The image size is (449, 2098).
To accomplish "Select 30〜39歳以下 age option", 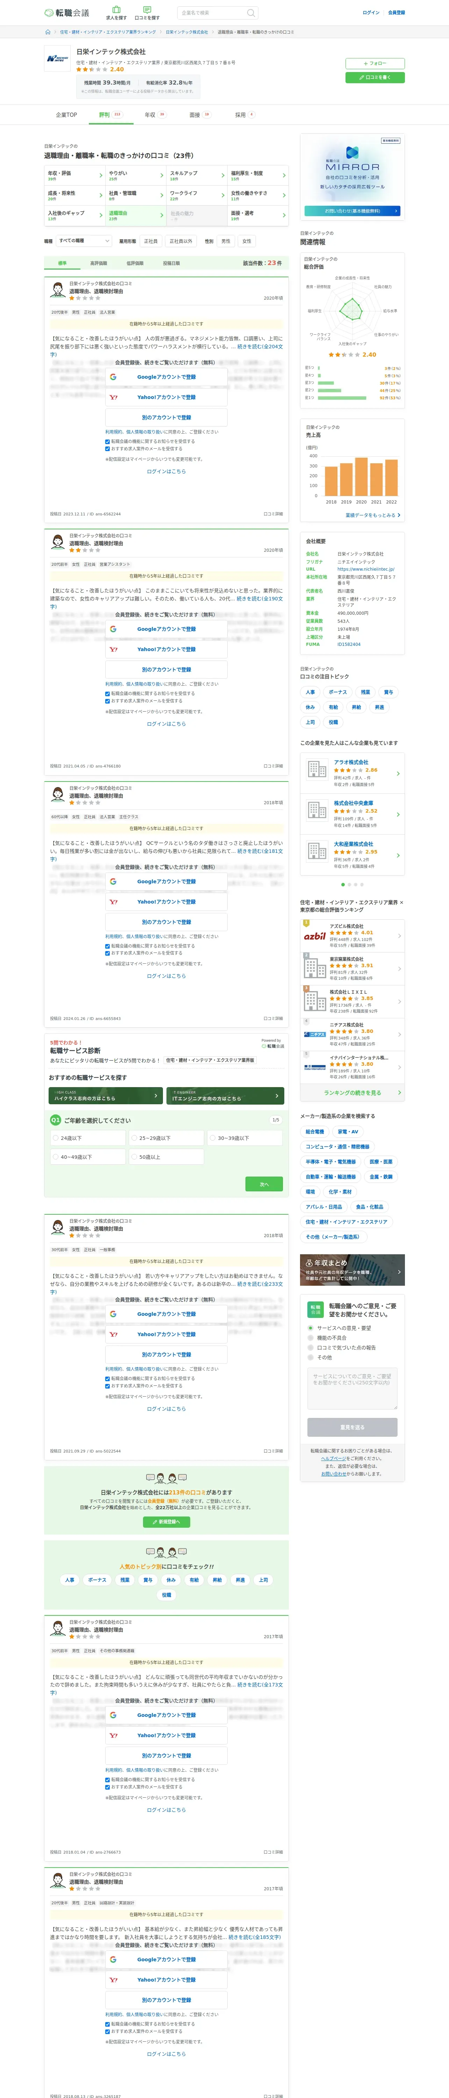I will [244, 1138].
